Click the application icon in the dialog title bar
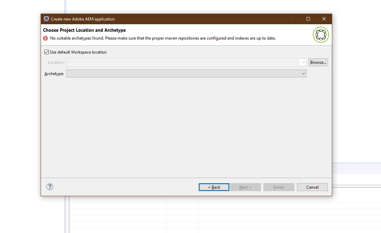Viewport: 381px width, 233px height. click(46, 19)
